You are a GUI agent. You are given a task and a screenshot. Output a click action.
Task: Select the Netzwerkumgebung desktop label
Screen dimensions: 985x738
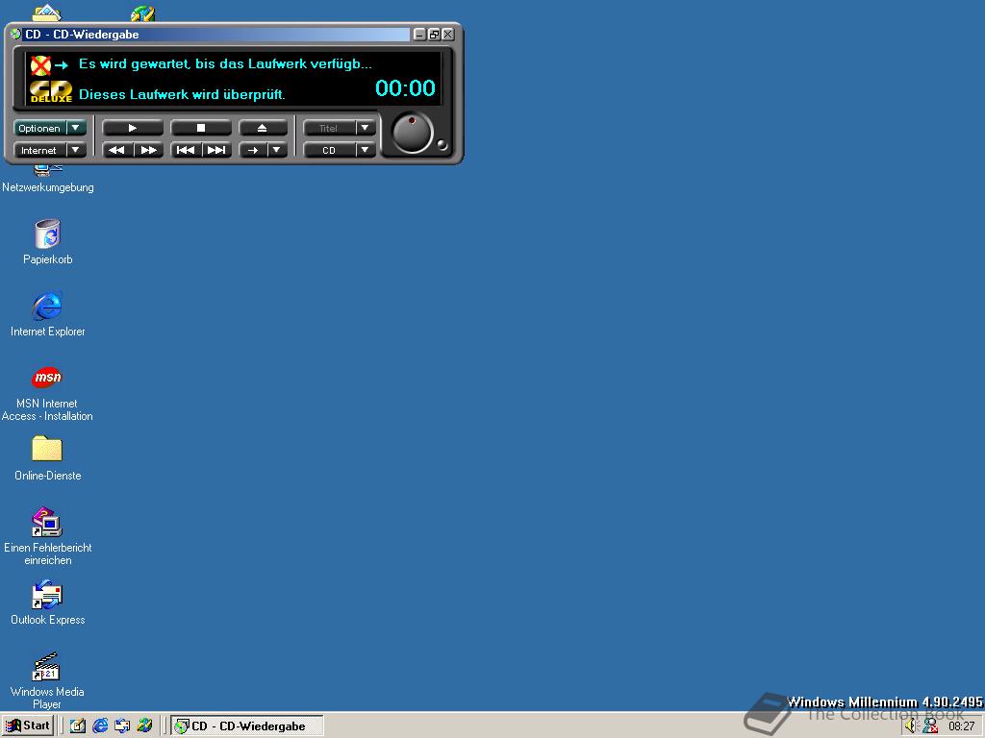pos(48,187)
